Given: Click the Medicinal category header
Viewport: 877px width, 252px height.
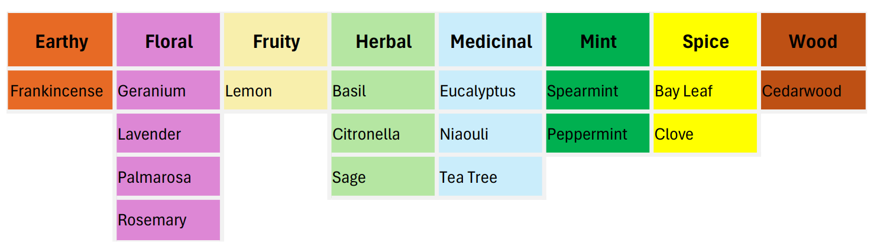Looking at the screenshot, I should click(x=490, y=41).
